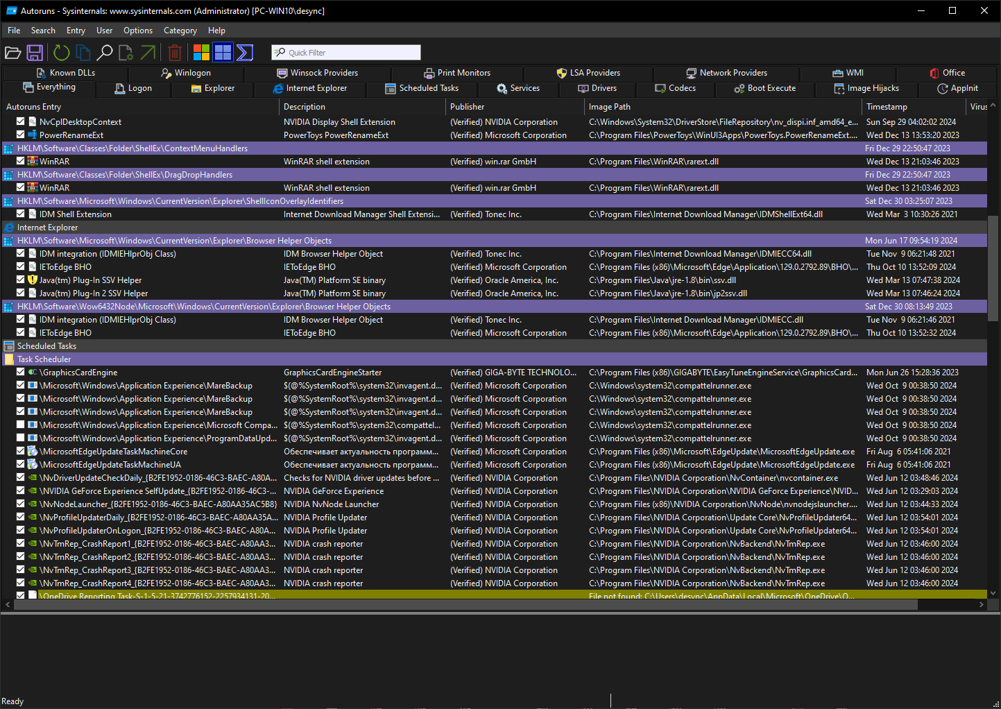Click the red Delete trash icon
The width and height of the screenshot is (1001, 709).
(175, 53)
